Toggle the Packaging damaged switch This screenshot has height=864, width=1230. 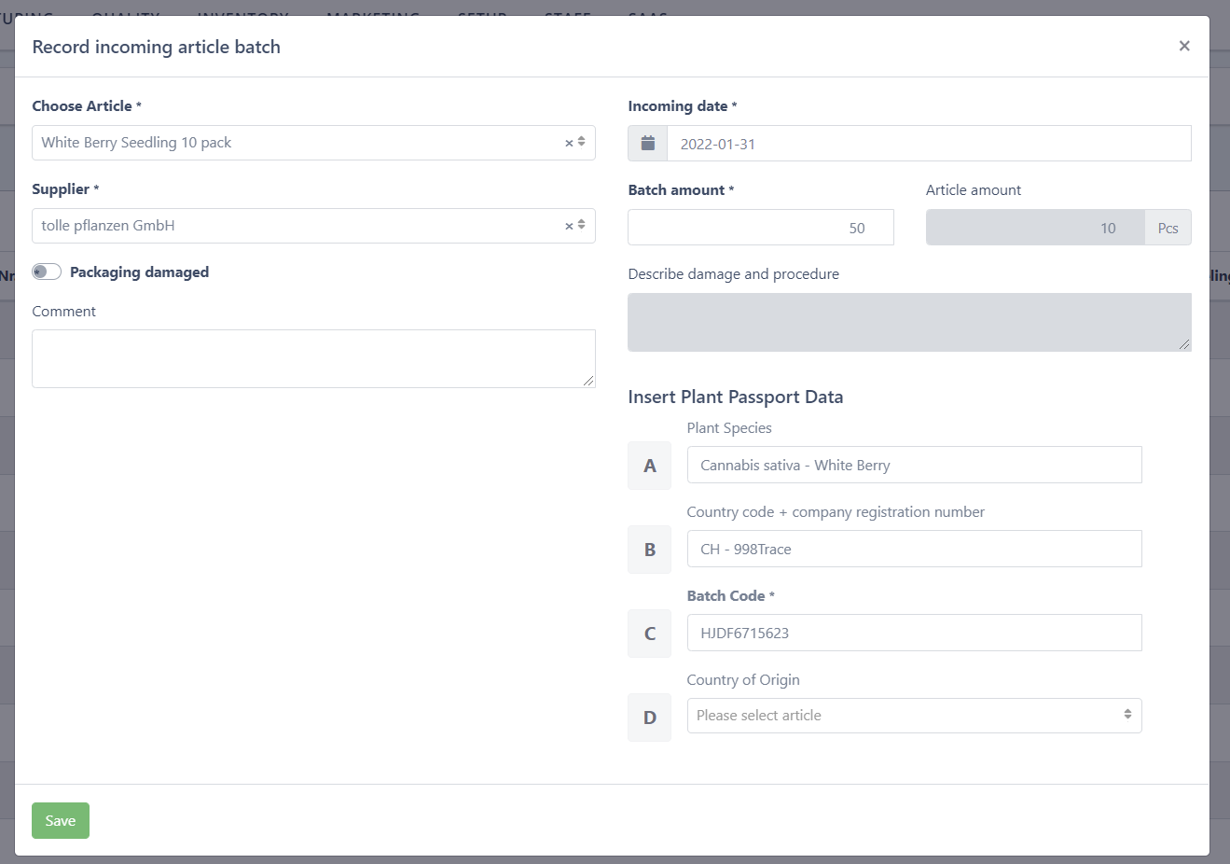[x=47, y=272]
